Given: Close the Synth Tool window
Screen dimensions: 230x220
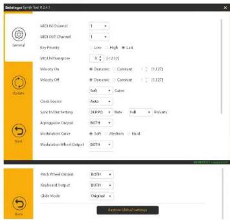Looking at the screenshot, I should coord(225,8).
